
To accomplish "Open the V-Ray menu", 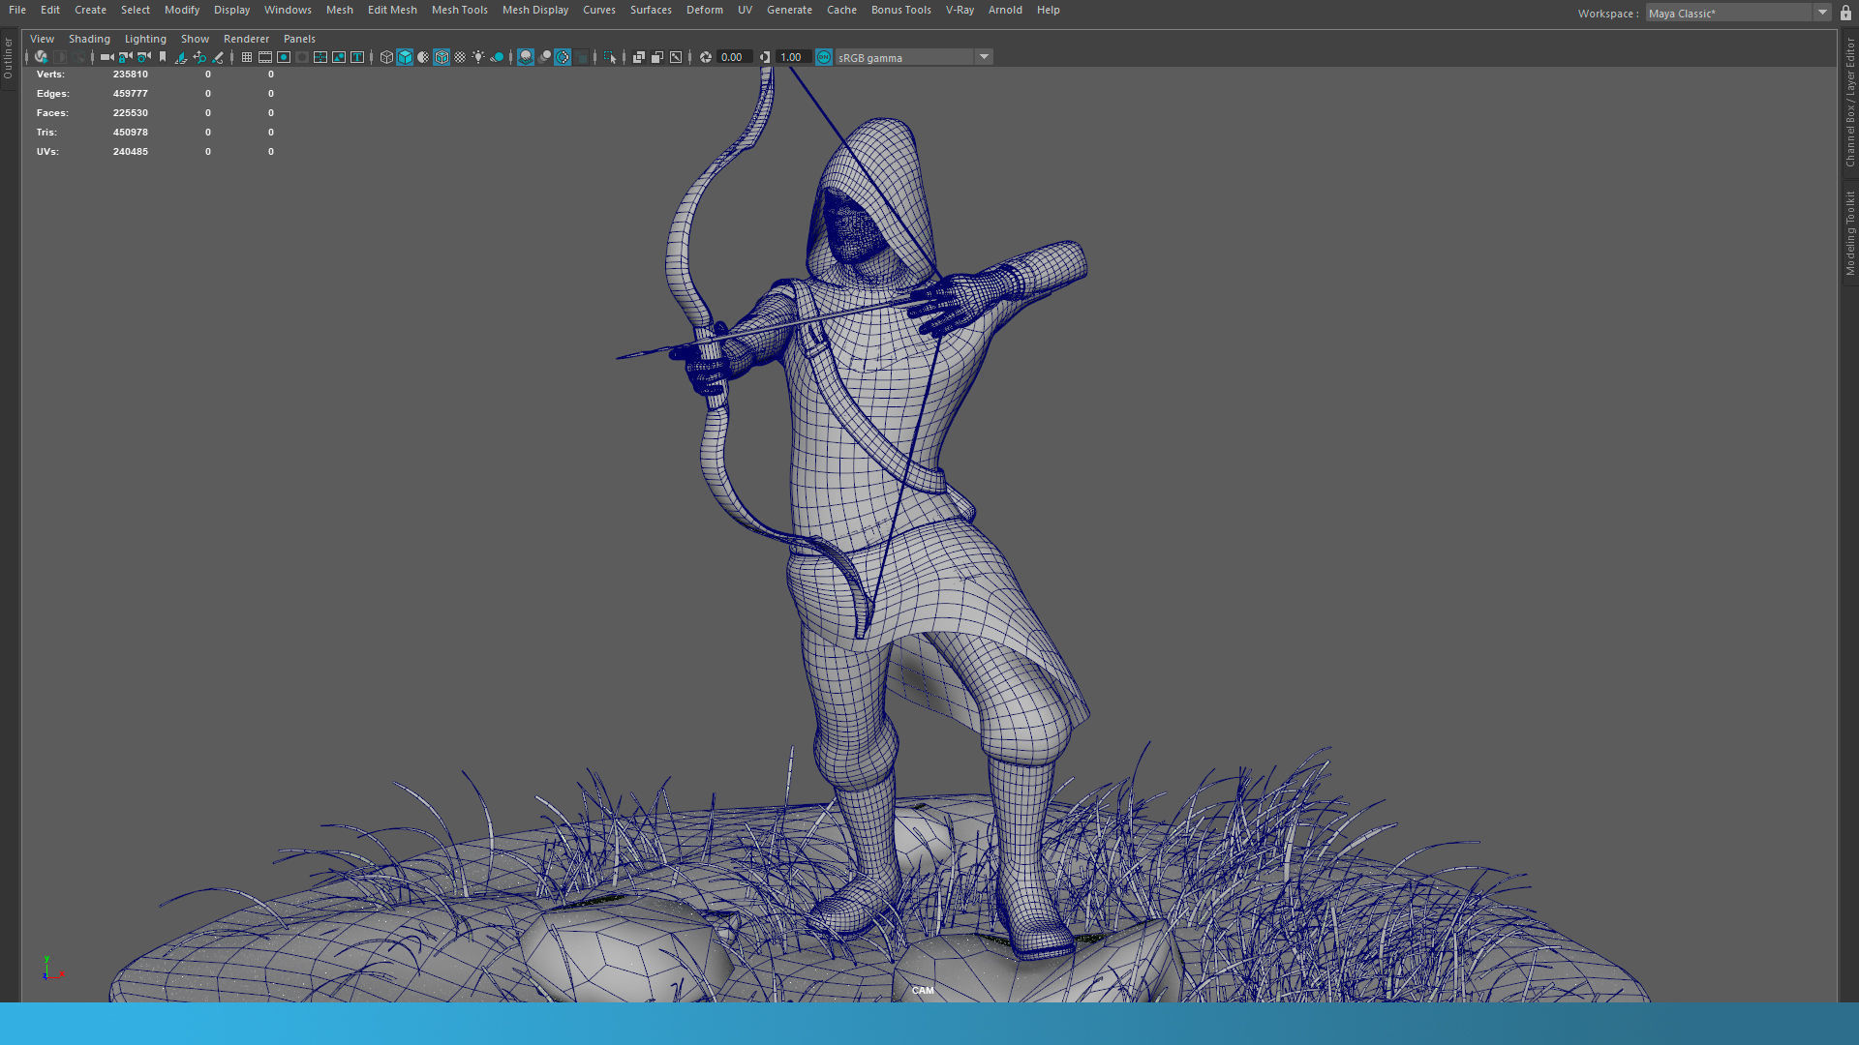I will [x=960, y=10].
